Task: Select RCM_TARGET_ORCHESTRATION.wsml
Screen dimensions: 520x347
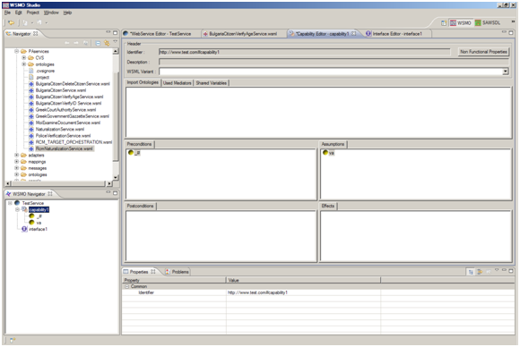Action: pos(74,142)
